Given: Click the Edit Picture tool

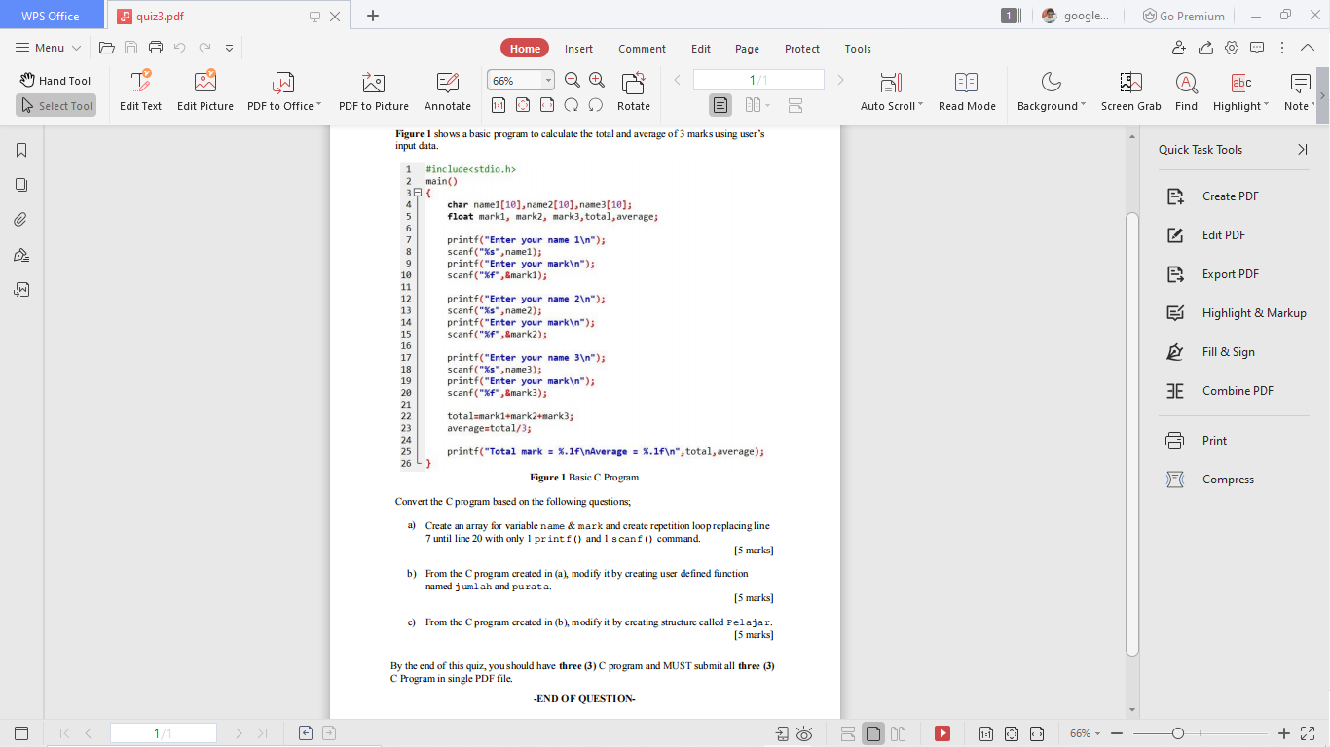Looking at the screenshot, I should point(204,92).
